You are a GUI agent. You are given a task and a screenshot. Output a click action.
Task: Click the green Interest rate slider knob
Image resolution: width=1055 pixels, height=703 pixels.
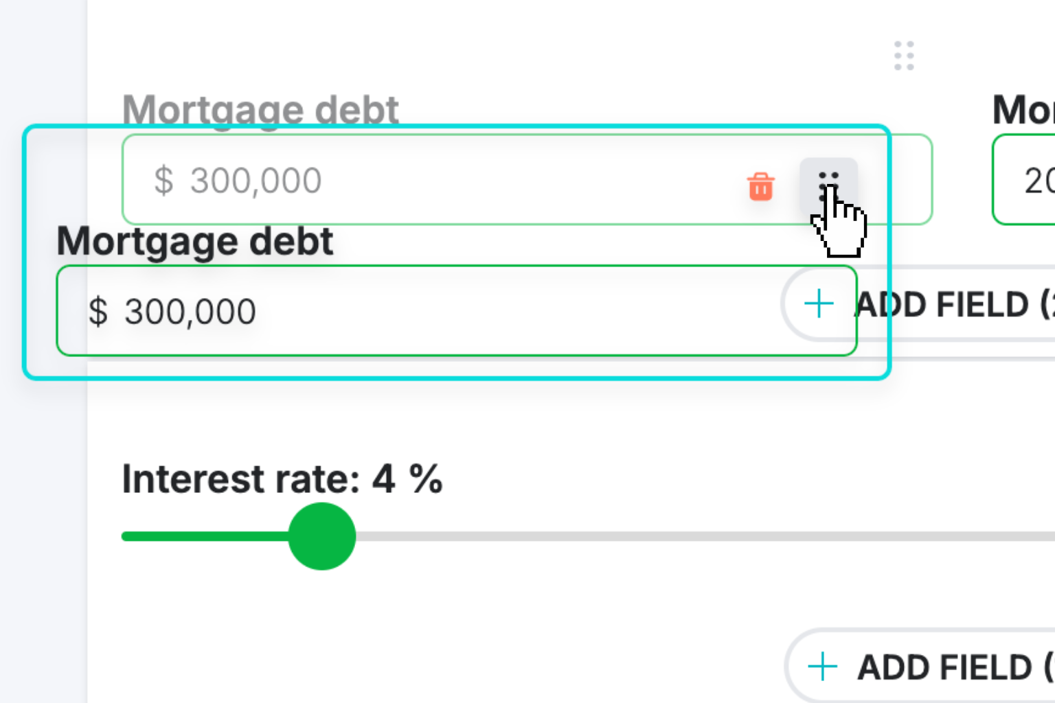(322, 536)
